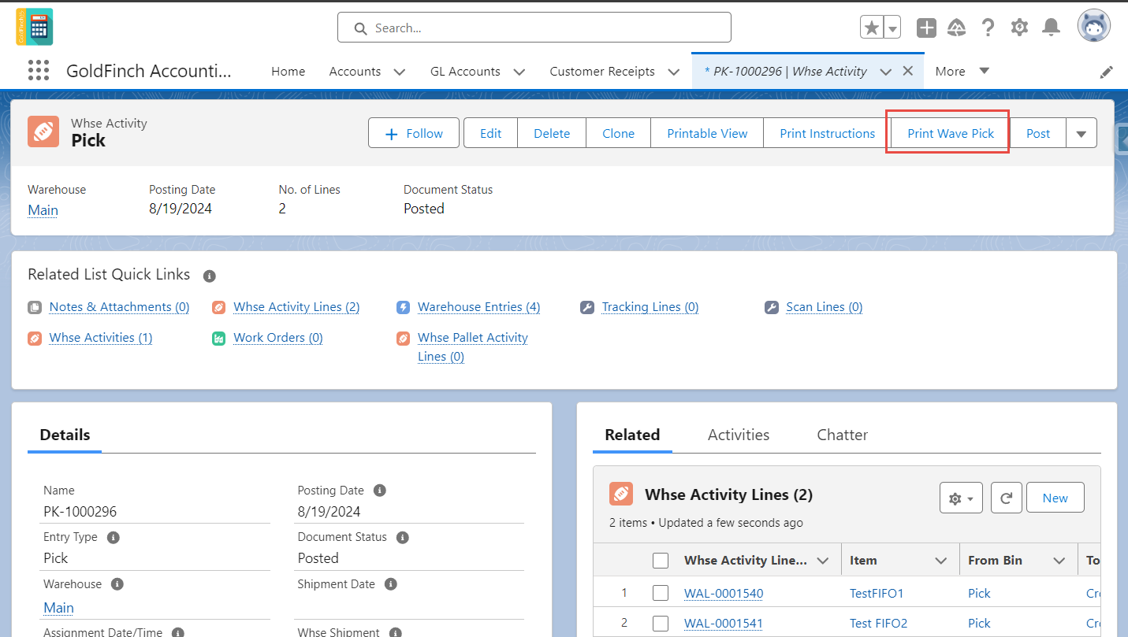Open the list settings gear dropdown
Screen dimensions: 1128x637
[961, 498]
